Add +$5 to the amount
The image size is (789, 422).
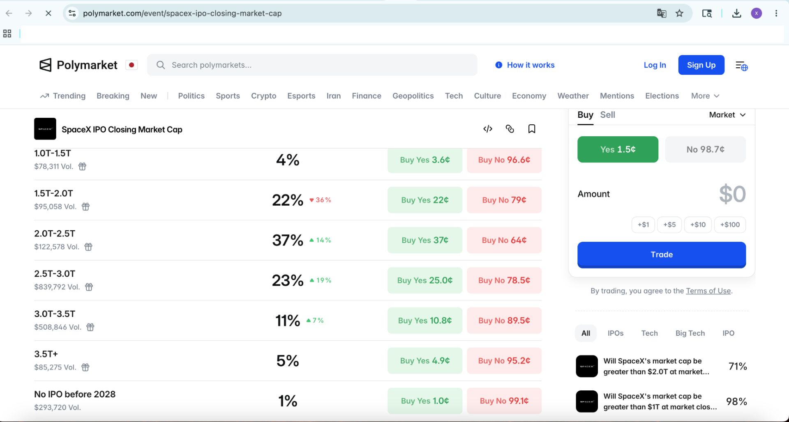669,225
